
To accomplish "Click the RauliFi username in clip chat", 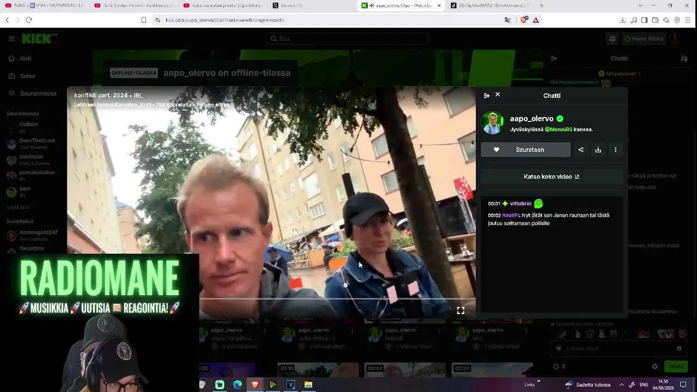I will [510, 215].
